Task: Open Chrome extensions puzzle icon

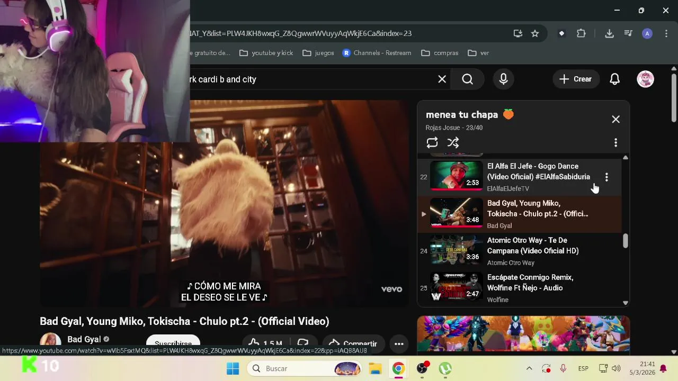Action: pos(581,33)
